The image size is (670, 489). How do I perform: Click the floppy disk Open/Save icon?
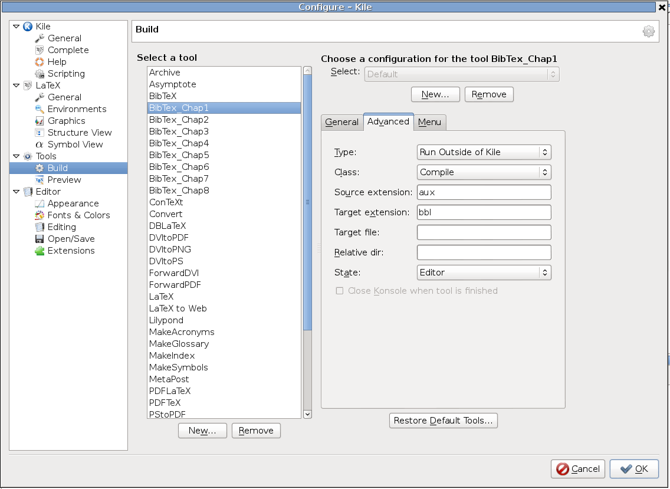pos(40,239)
